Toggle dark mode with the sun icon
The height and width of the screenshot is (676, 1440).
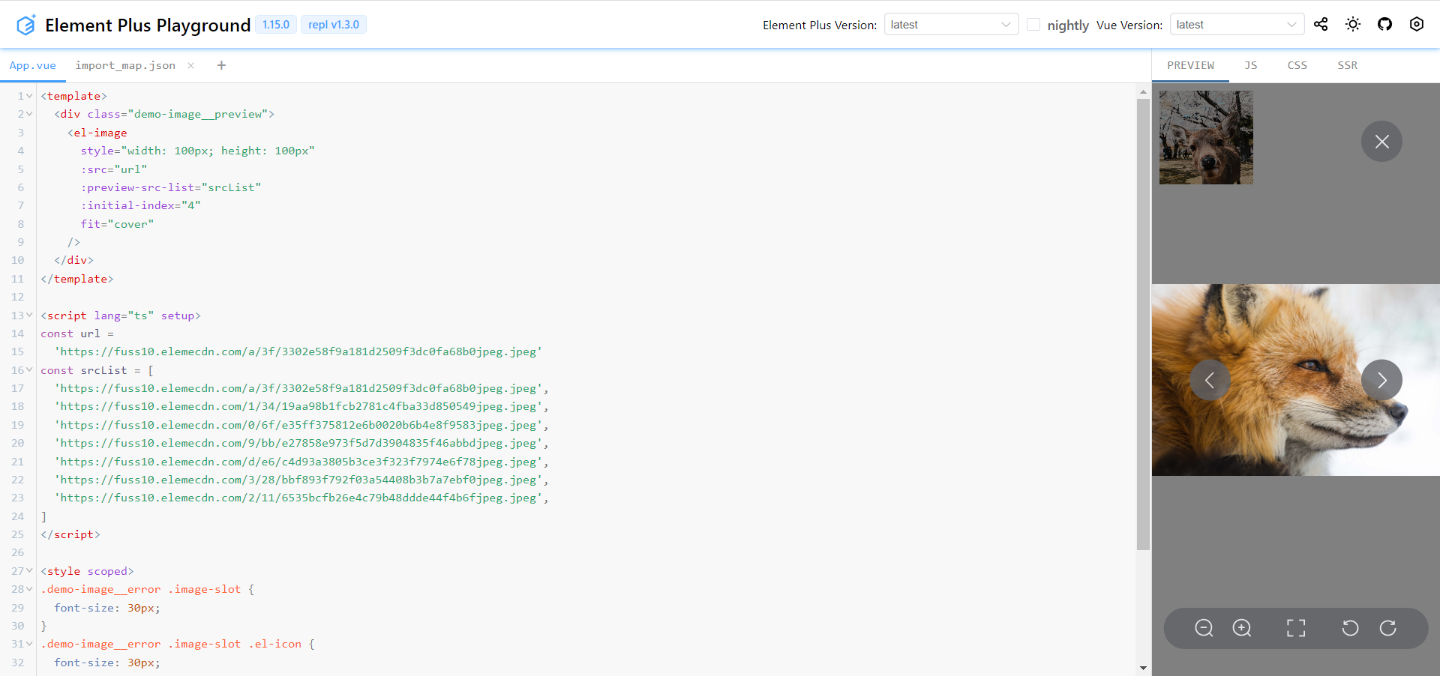[x=1352, y=24]
